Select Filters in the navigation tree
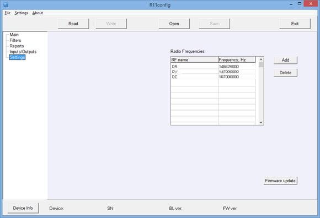Viewport: 320px width, 218px height. [15, 40]
